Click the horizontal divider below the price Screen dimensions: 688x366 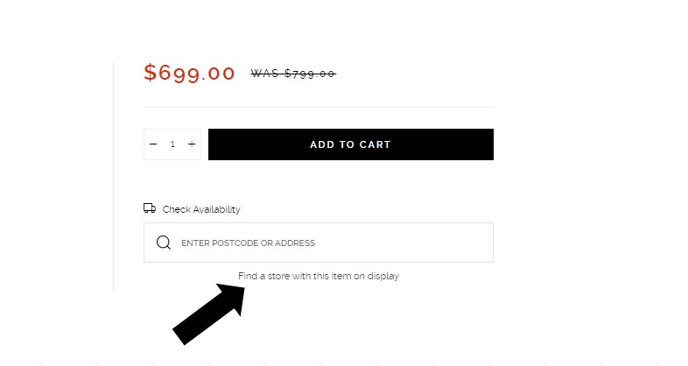coord(319,107)
